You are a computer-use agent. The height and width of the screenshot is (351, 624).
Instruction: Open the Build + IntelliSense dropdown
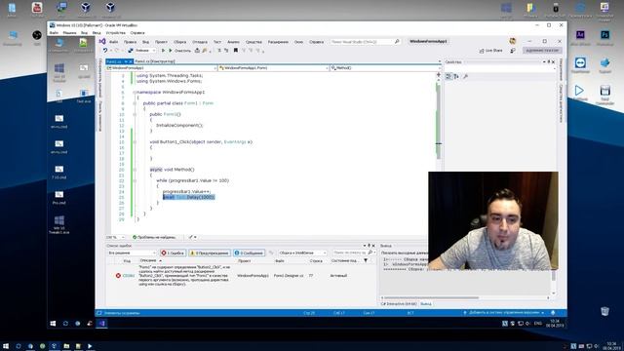(x=302, y=253)
